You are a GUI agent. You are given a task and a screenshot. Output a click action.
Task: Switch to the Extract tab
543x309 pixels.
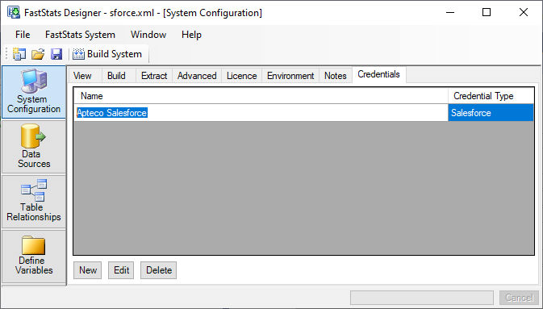[154, 76]
